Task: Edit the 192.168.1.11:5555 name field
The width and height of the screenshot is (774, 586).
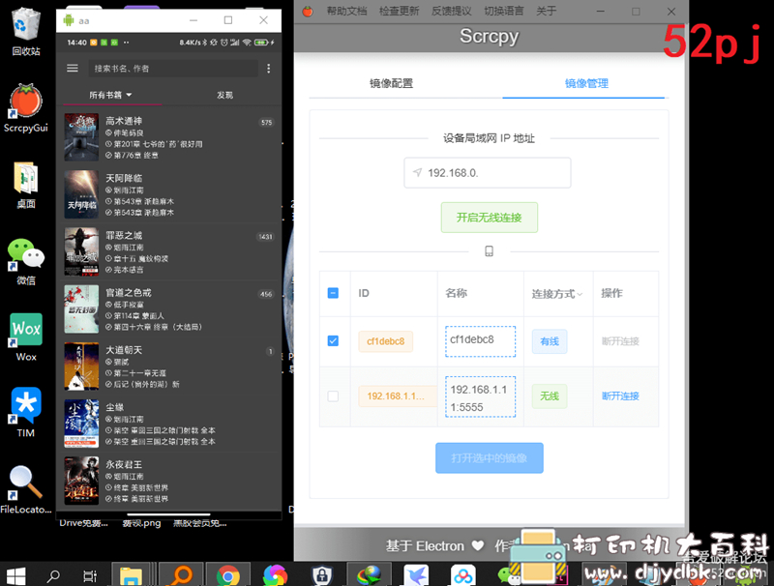Action: 480,397
